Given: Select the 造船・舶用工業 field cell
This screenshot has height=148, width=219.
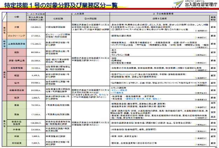Looking at the screenshot, I should (x=17, y=61).
